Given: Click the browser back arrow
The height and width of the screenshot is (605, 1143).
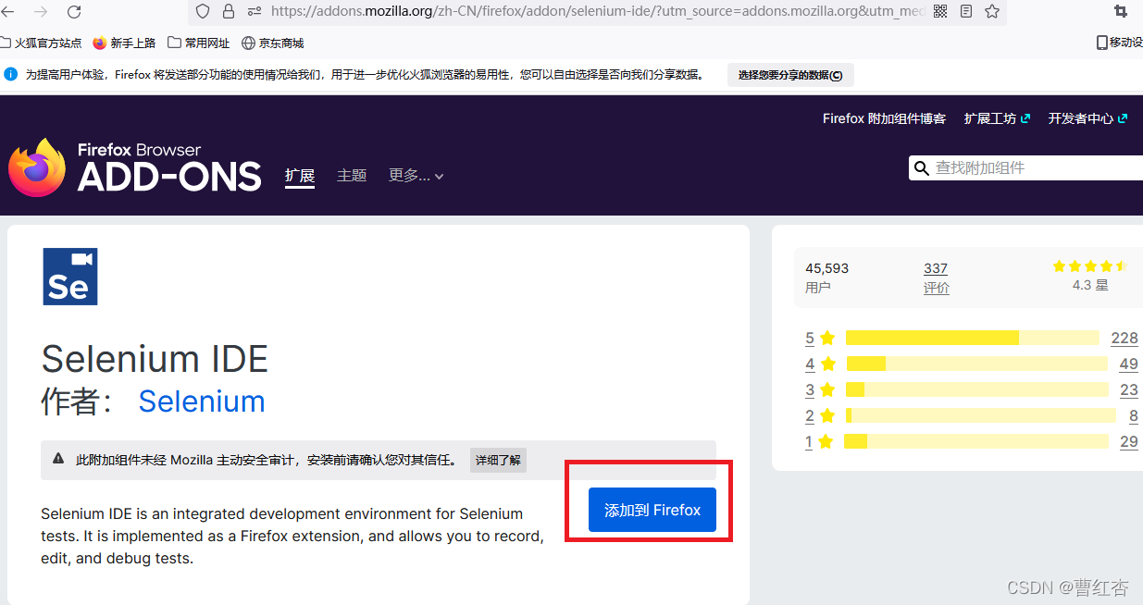Looking at the screenshot, I should click(x=7, y=12).
